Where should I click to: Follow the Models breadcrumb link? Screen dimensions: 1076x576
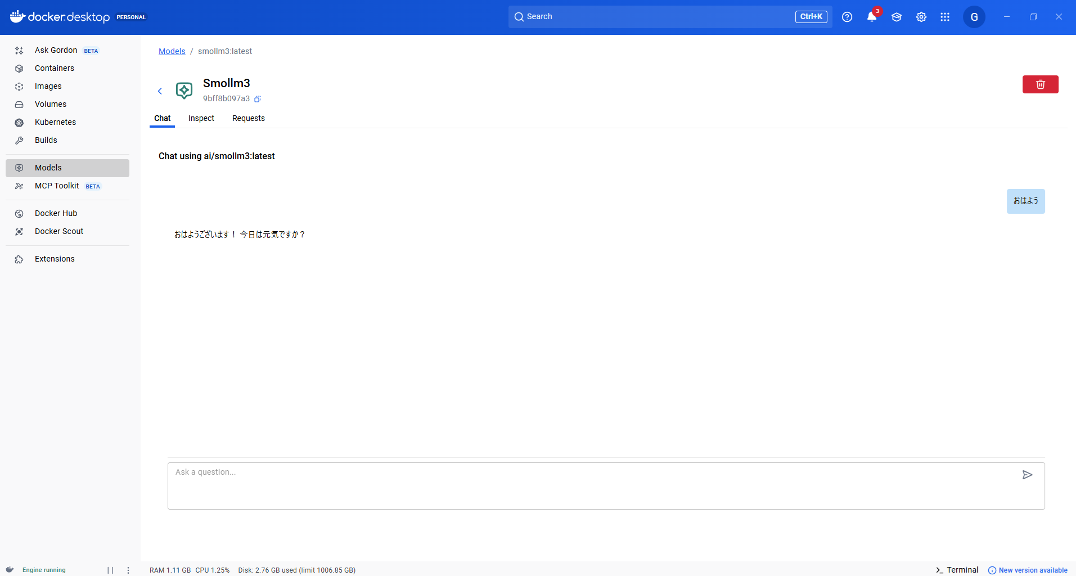(x=172, y=51)
